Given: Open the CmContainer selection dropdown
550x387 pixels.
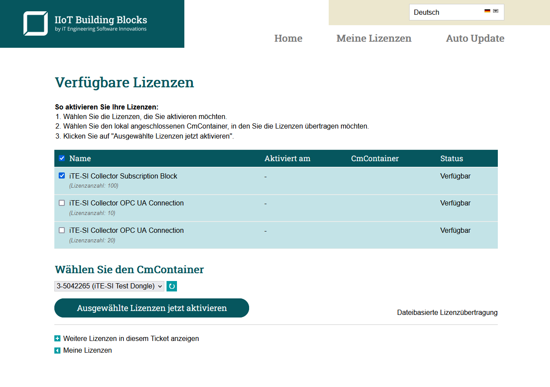Looking at the screenshot, I should coord(109,286).
